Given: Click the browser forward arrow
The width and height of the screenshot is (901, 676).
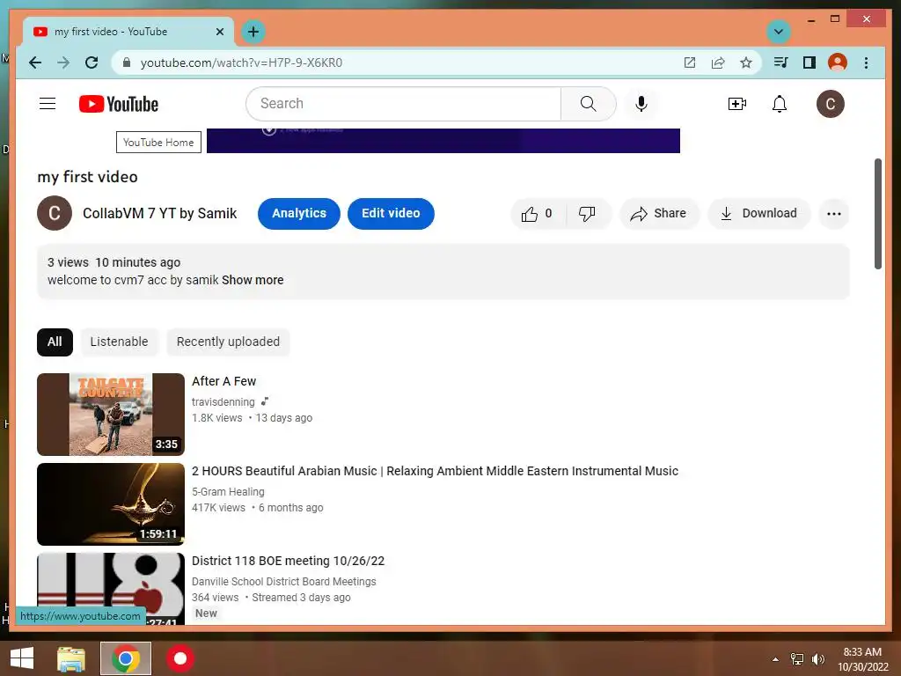Looking at the screenshot, I should [63, 62].
